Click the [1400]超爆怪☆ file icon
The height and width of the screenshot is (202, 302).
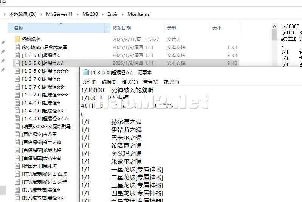click(17, 103)
